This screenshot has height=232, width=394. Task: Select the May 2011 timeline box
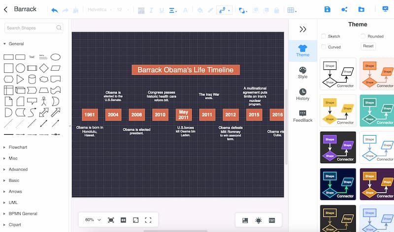coord(184,115)
